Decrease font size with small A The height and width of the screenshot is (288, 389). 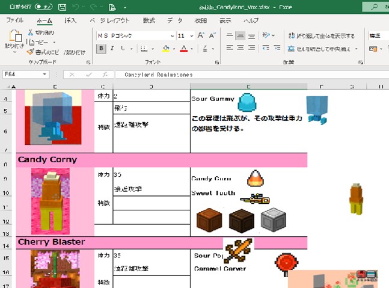[212, 35]
